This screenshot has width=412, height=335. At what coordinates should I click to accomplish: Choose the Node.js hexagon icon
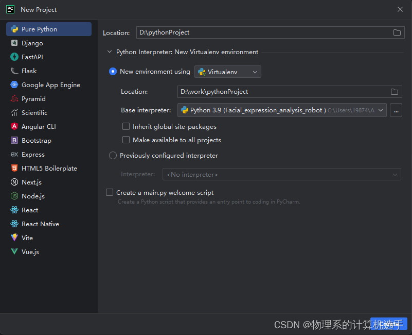[x=14, y=196]
